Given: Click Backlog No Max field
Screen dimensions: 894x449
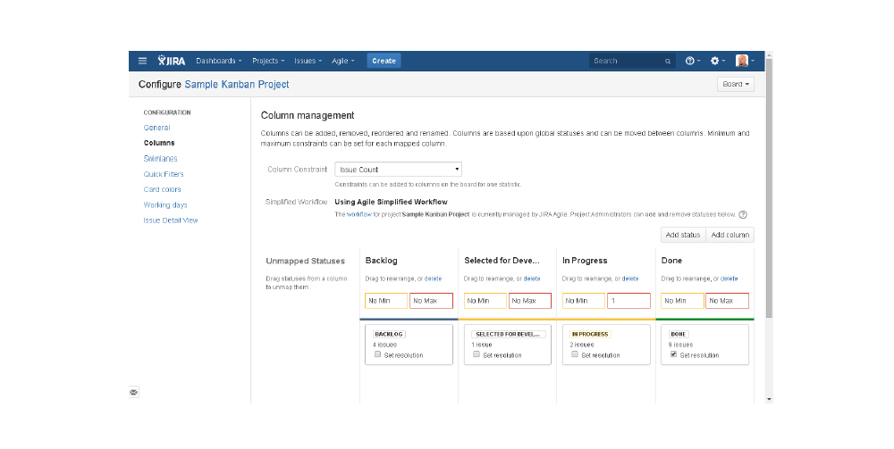Looking at the screenshot, I should 431,301.
